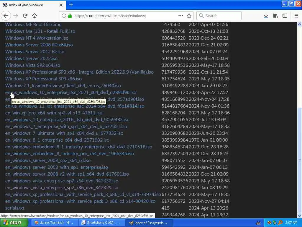Open Windows Me (101 - Retail Full).iso link
The image size is (302, 227).
pyautogui.click(x=40, y=31)
